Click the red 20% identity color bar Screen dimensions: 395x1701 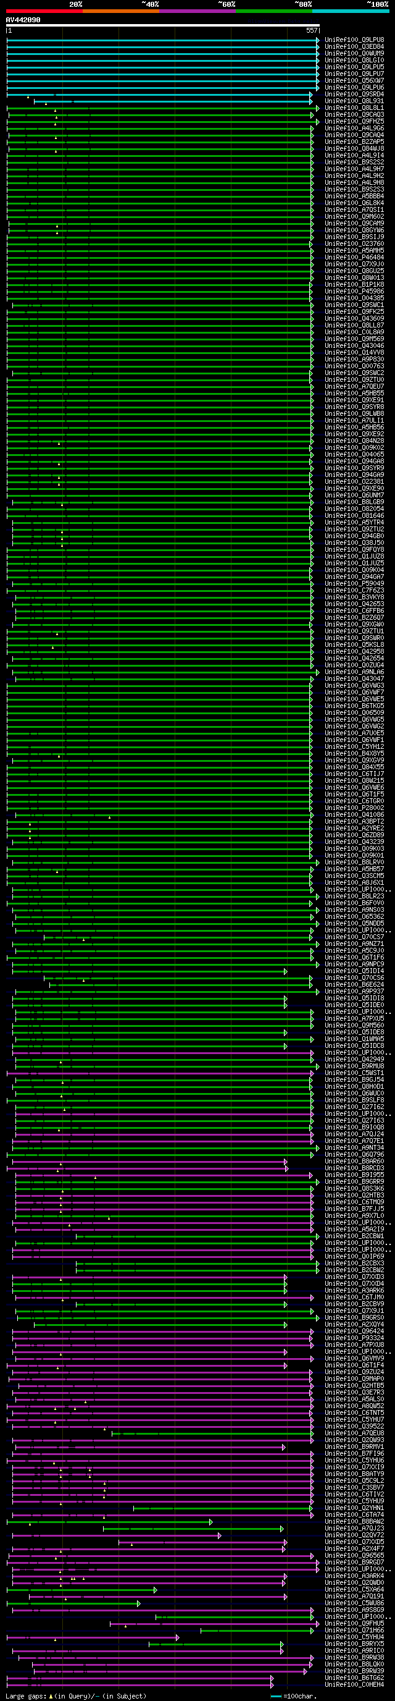coord(44,11)
